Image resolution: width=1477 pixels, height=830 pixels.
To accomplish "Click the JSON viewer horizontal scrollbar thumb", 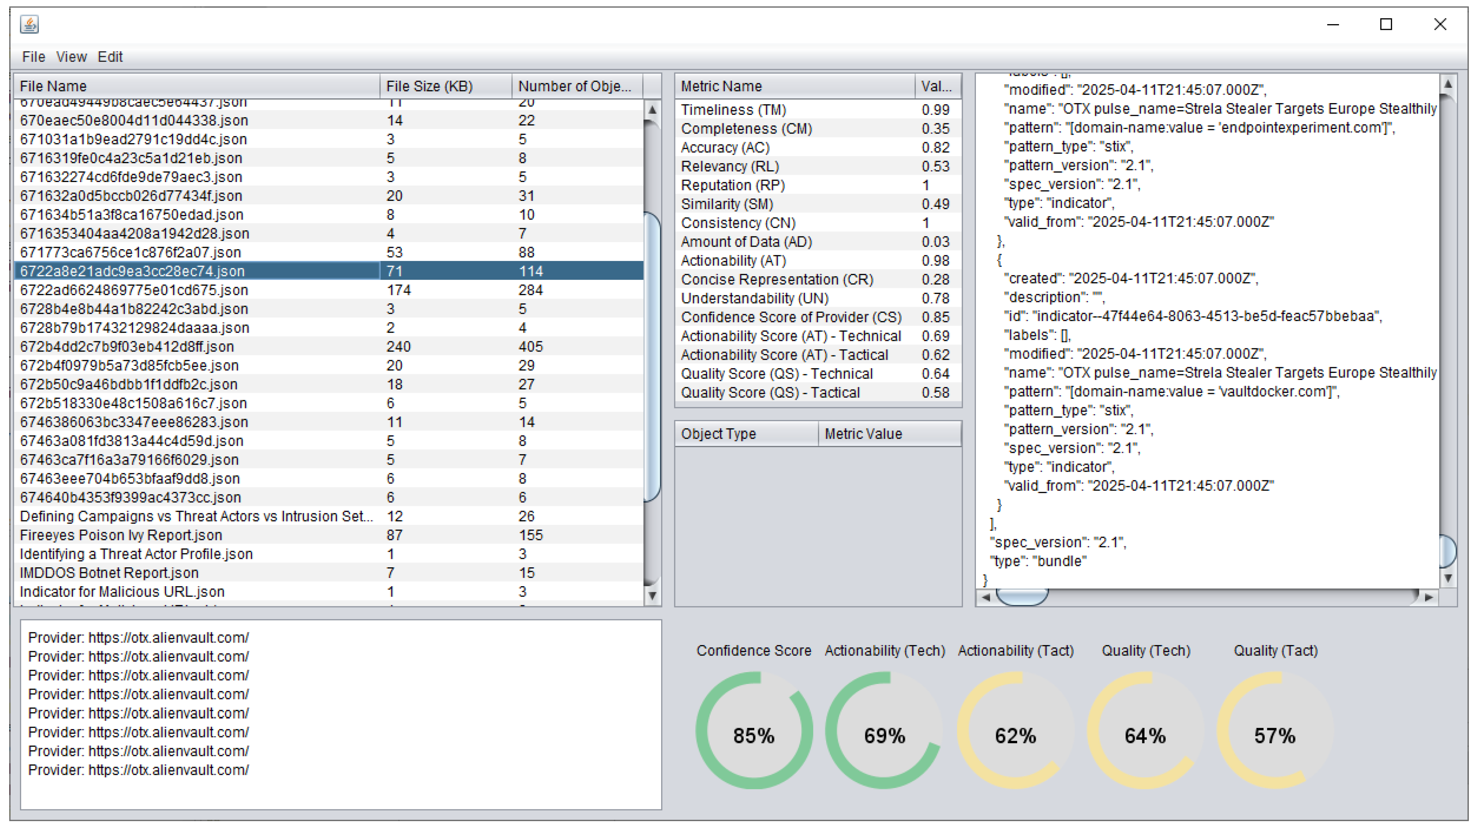I will point(1022,597).
